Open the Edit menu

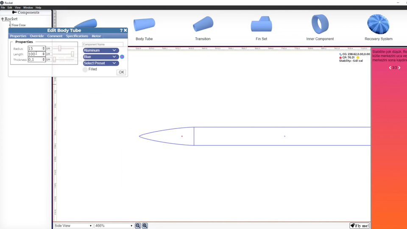pos(10,8)
